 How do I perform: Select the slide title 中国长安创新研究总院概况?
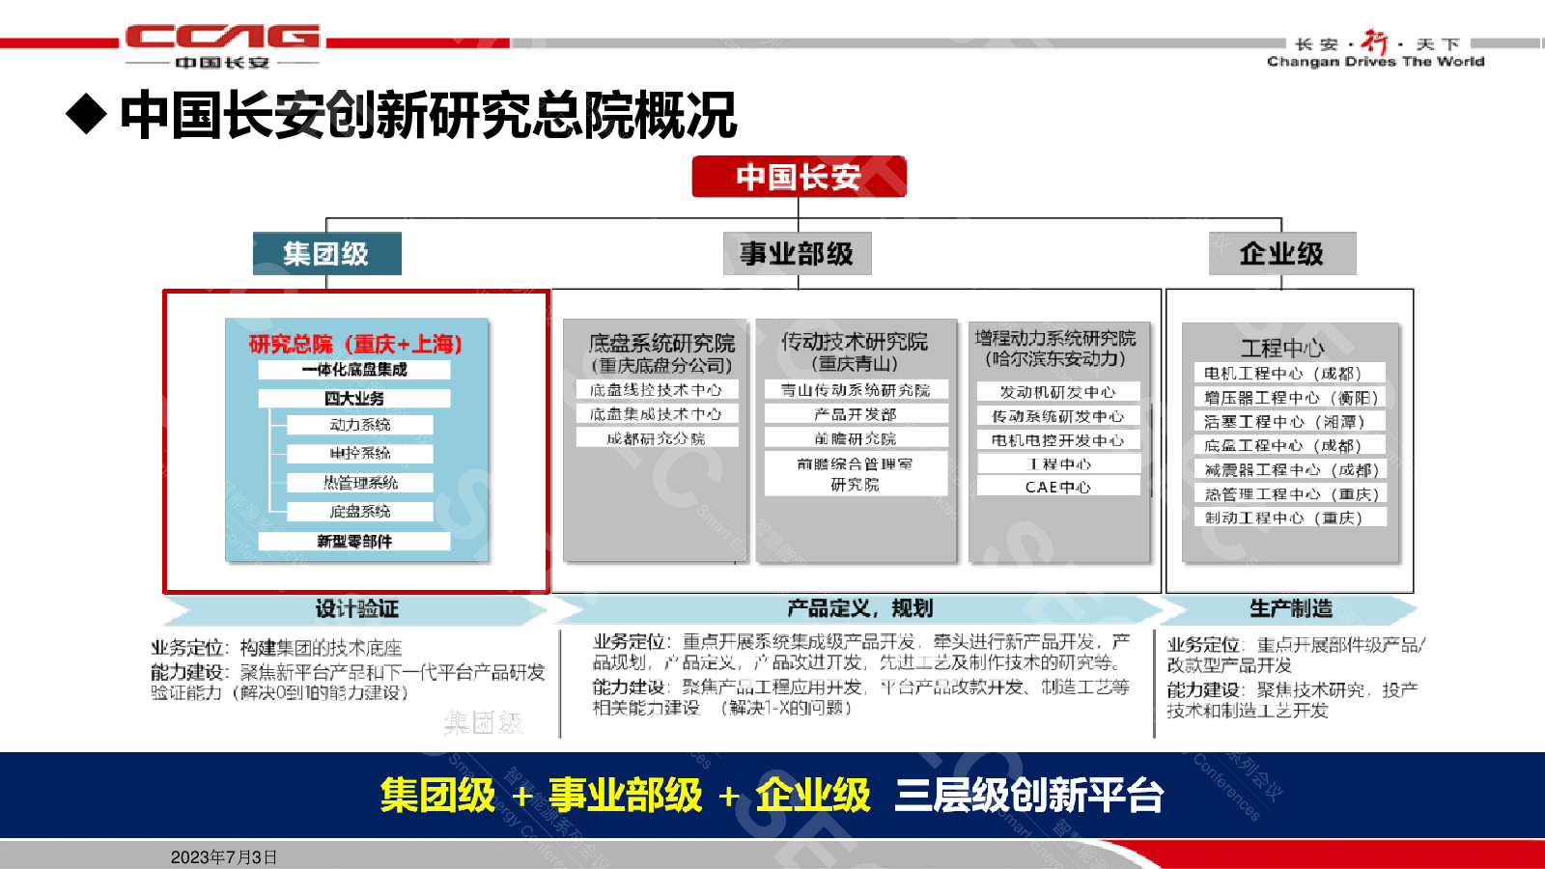(x=428, y=116)
